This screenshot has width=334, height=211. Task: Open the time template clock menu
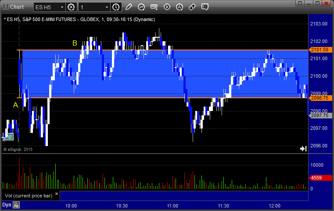click(116, 7)
